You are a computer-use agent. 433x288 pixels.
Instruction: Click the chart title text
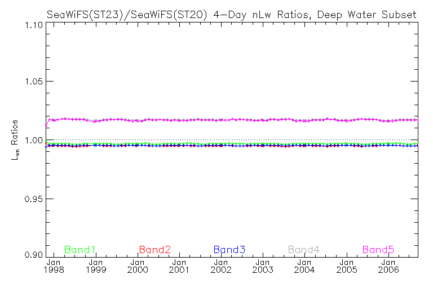click(x=231, y=14)
